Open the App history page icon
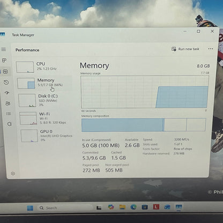Viewport: 223px width, 223px height. [x=6, y=83]
